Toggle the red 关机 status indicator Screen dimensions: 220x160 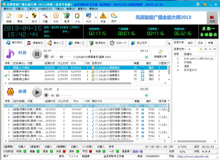64,151
